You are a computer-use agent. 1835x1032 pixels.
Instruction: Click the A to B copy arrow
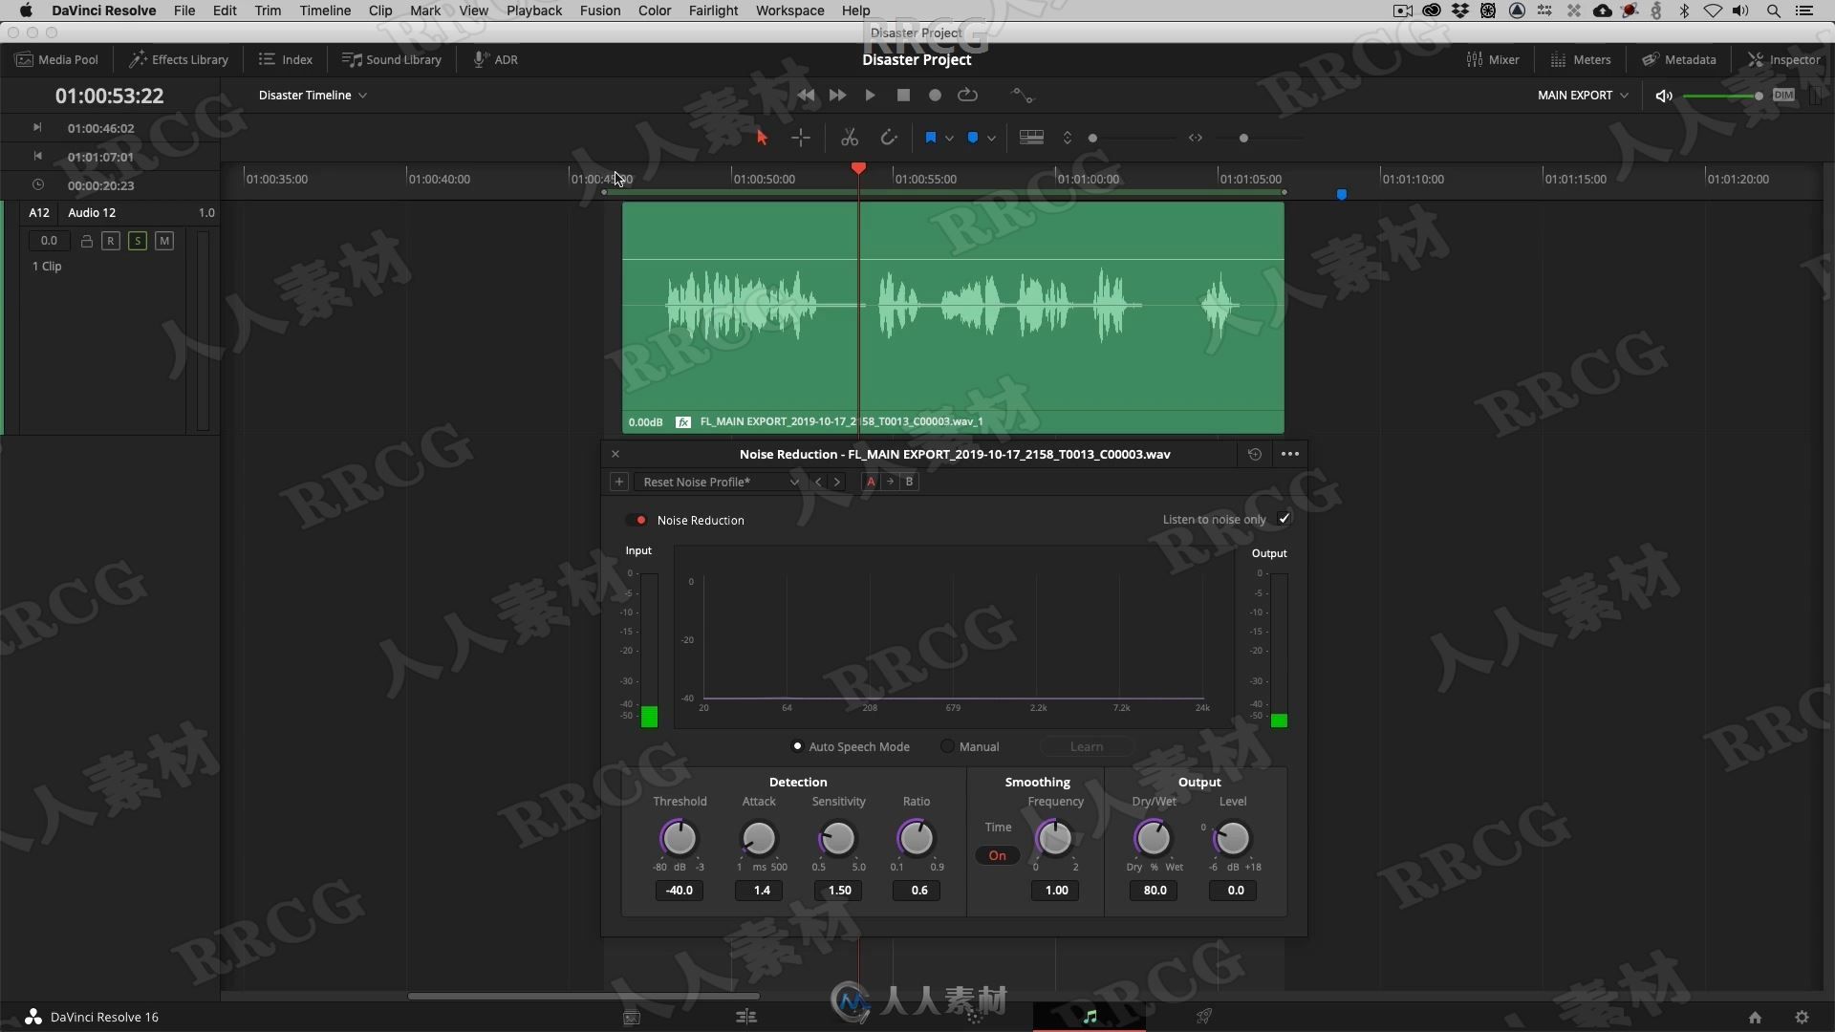pyautogui.click(x=890, y=482)
